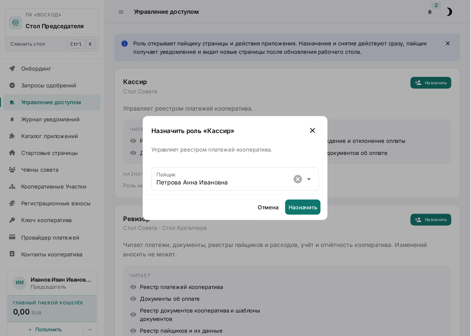Image resolution: width=471 pixels, height=336 pixels.
Task: Open Запросы одобрений in the sidebar
Action: pyautogui.click(x=52, y=85)
